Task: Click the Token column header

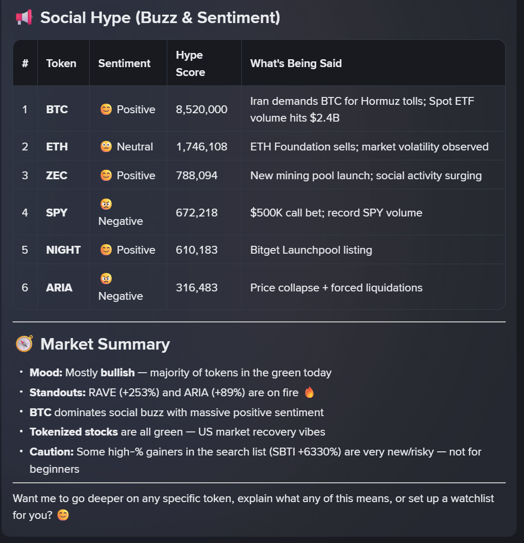Action: coord(61,63)
